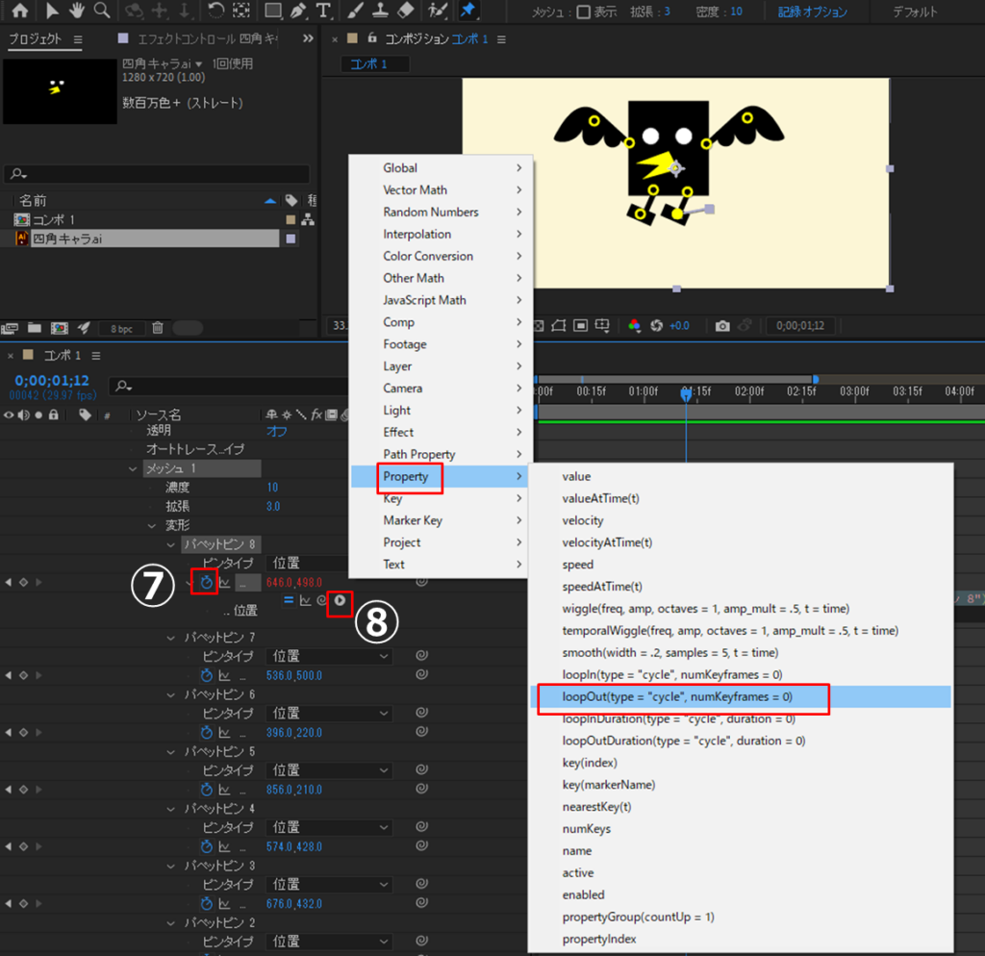
Task: Activate the Puppet Pin tool
Action: coord(467,12)
